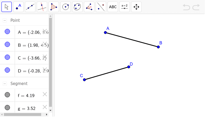This screenshot has height=117, width=205.
Task: Click the horizontal scrollbar thumb
Action: click(23, 115)
